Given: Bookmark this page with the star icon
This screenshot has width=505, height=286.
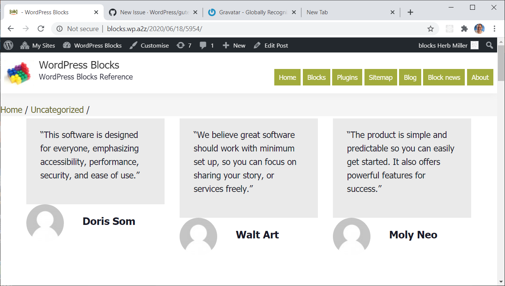Looking at the screenshot, I should pos(431,29).
